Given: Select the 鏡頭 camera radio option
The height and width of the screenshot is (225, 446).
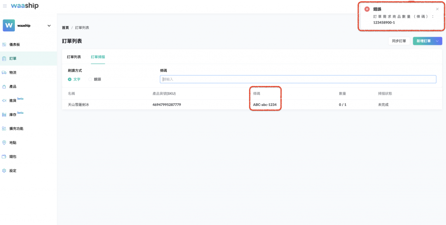Looking at the screenshot, I should pos(90,79).
